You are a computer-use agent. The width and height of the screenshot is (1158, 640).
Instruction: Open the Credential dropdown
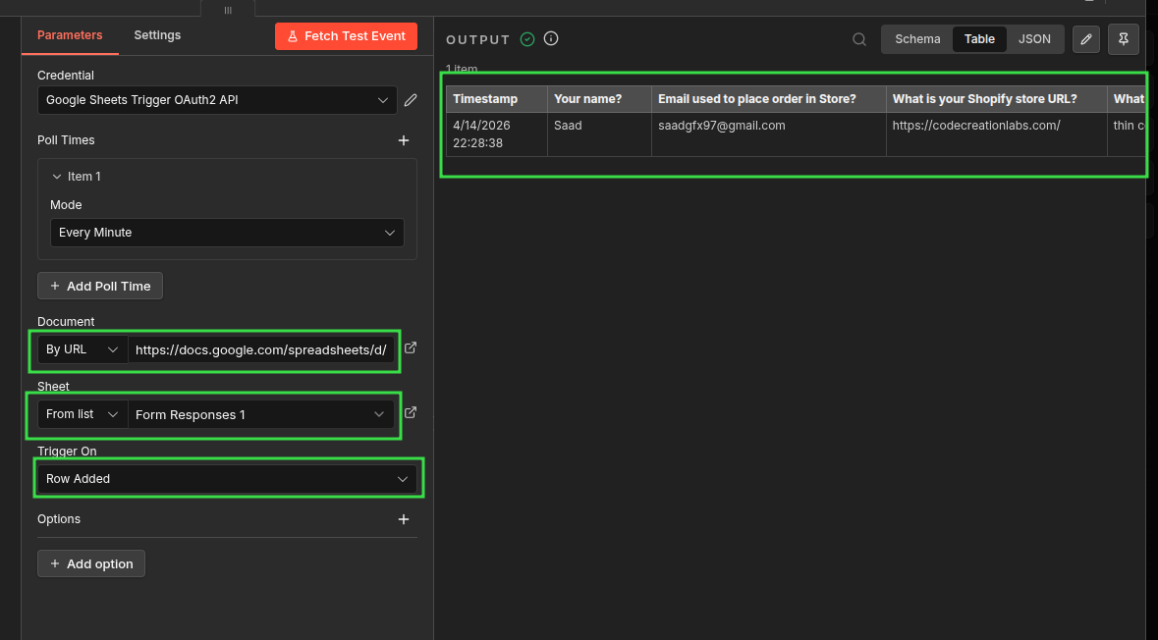pyautogui.click(x=216, y=100)
